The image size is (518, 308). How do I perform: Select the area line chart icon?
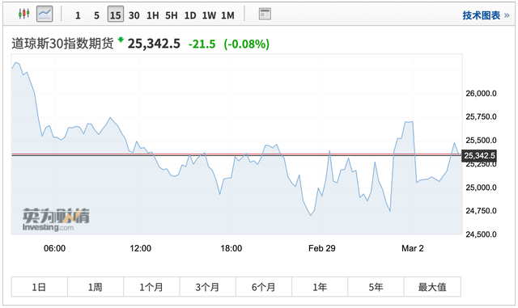click(x=45, y=15)
